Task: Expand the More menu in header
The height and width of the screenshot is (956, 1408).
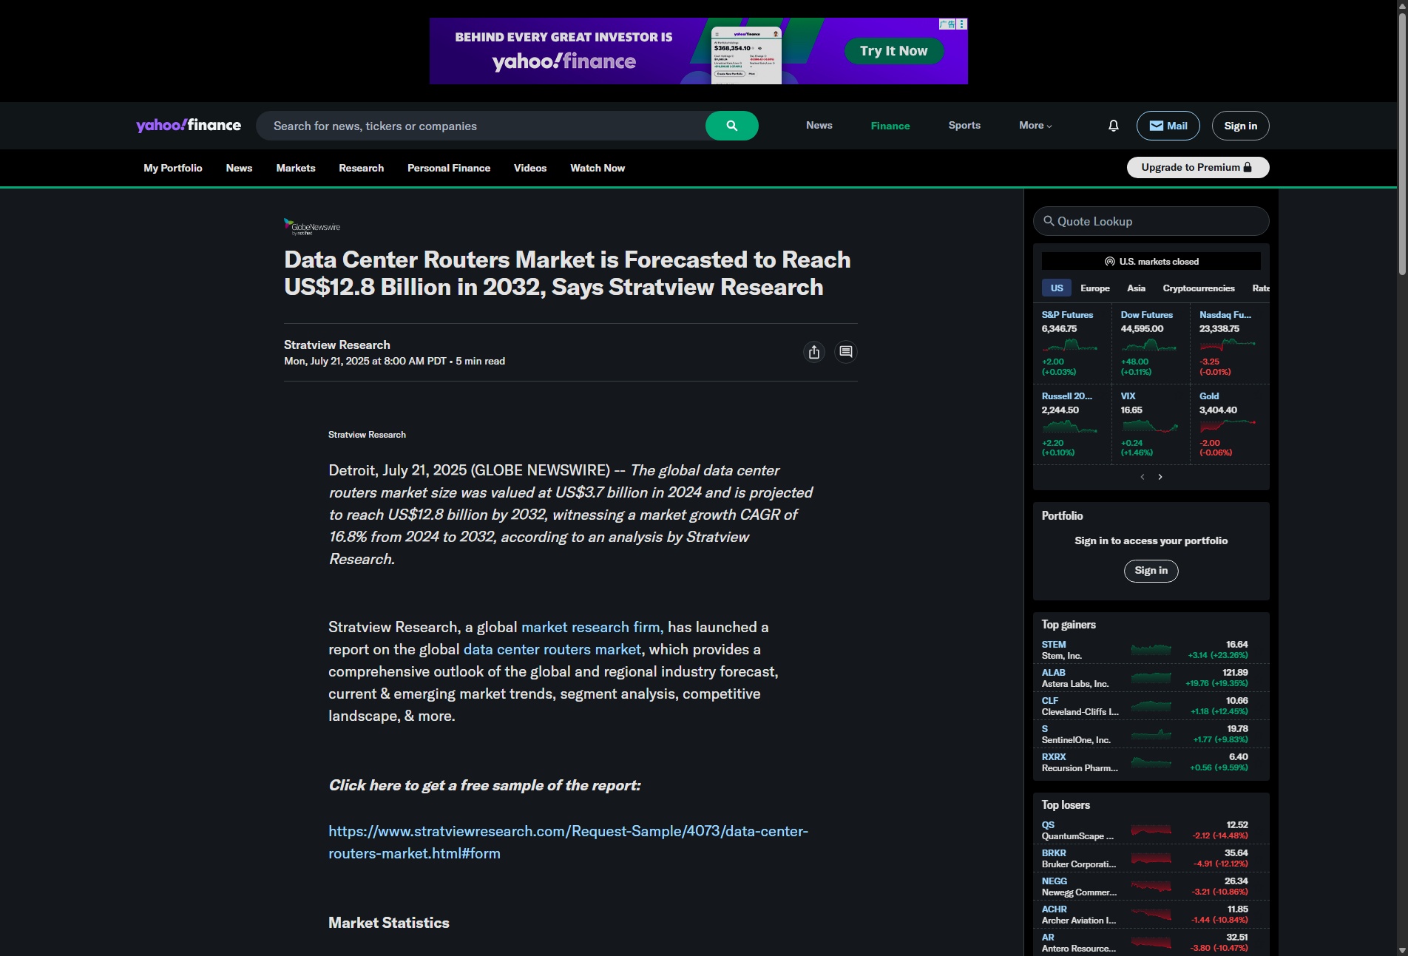Action: (x=1035, y=126)
